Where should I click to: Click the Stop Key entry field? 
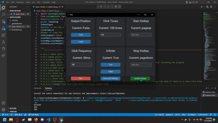click(141, 65)
